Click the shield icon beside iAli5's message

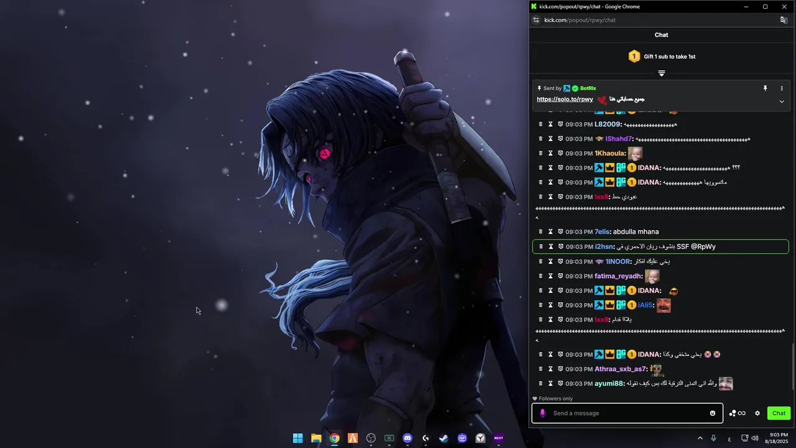click(560, 305)
